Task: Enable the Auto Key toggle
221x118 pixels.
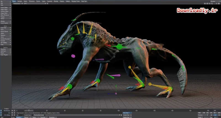Action: [127, 113]
